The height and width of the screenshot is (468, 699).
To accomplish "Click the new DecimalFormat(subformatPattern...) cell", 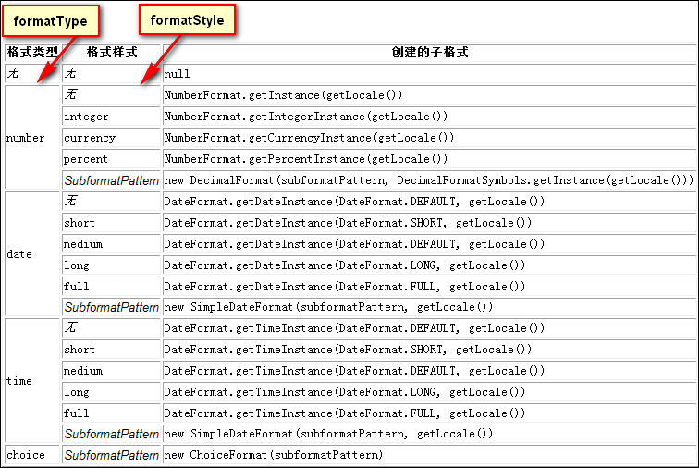I will pyautogui.click(x=430, y=180).
